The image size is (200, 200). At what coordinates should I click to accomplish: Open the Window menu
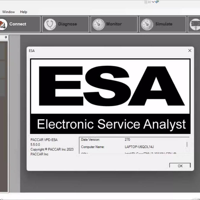(8, 12)
